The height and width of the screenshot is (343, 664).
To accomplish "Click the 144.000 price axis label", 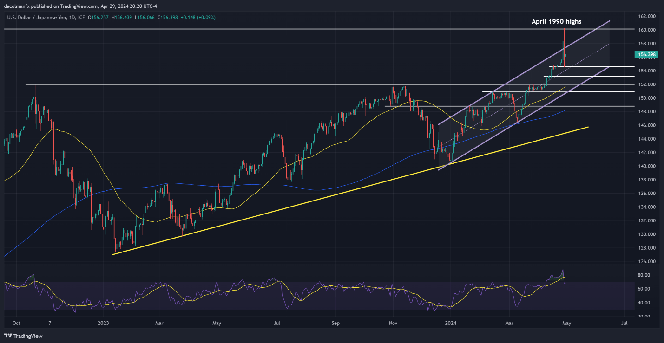I will pos(647,139).
